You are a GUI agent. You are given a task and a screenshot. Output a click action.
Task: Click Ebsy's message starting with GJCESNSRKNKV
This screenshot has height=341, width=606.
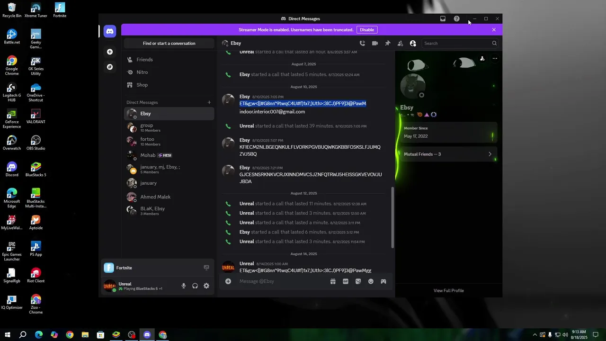tap(311, 178)
